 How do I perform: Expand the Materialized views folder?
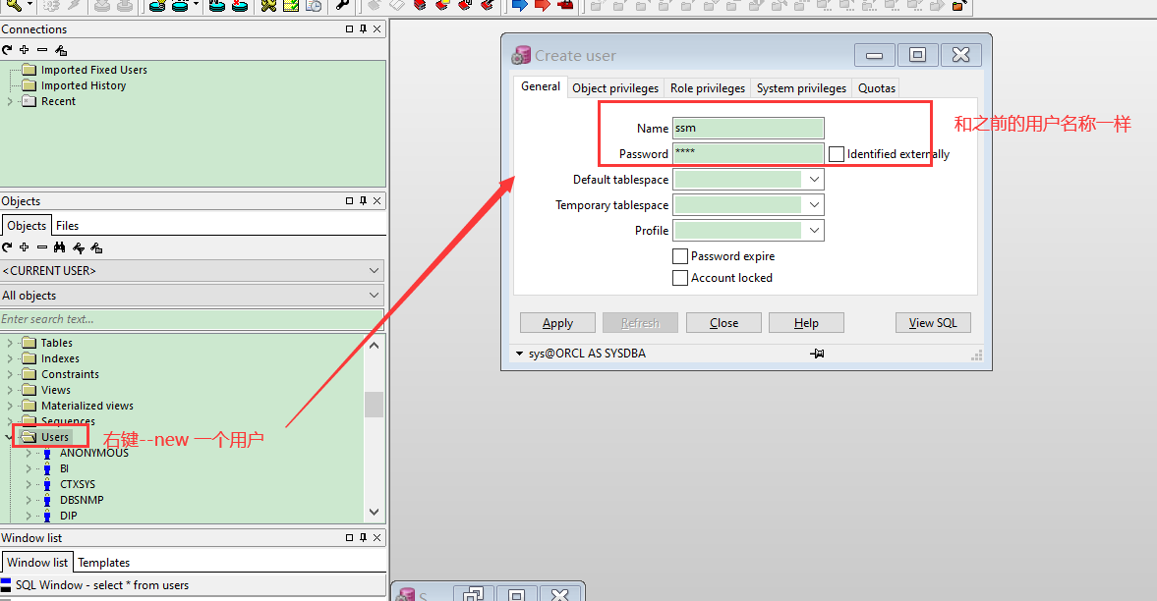[10, 406]
